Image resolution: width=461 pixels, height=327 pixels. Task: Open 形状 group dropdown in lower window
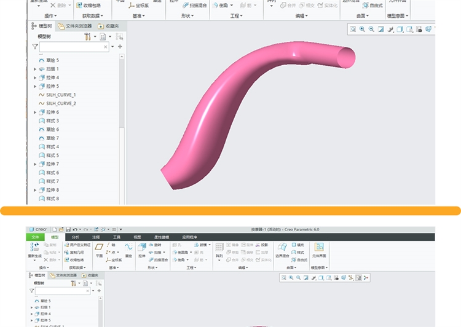[152, 267]
